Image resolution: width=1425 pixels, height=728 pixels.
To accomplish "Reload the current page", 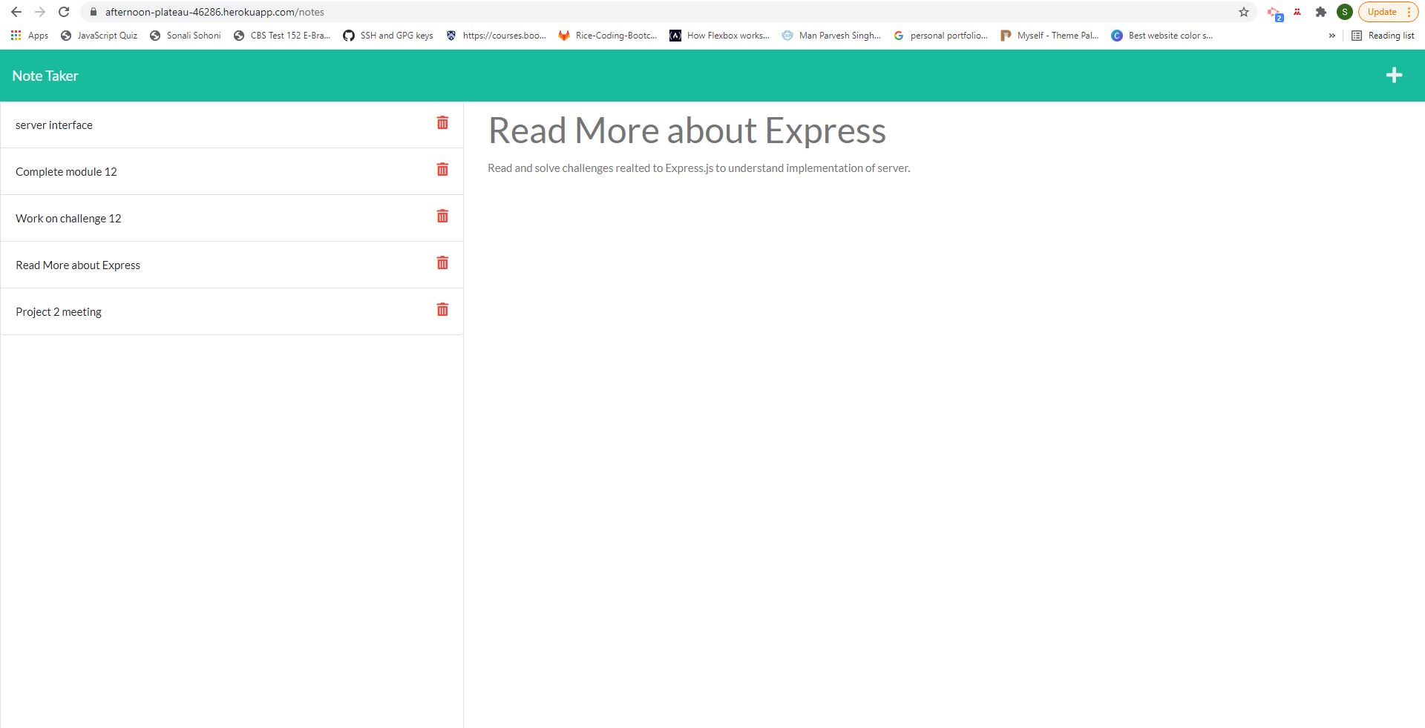I will (62, 12).
